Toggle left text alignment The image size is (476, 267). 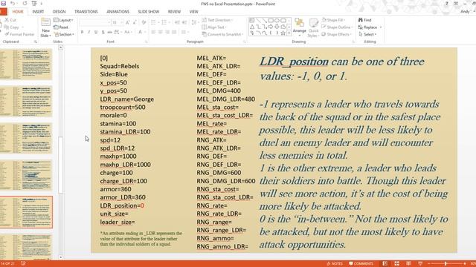(154, 32)
